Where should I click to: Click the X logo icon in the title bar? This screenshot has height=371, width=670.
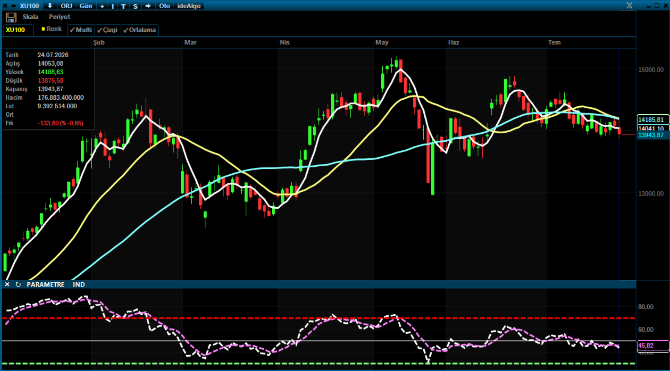[629, 5]
